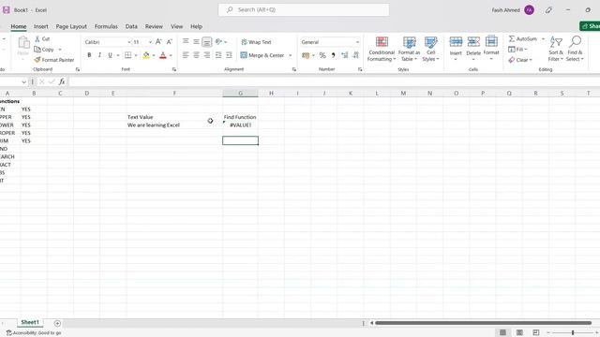Open the Font name Calibri dropdown

(129, 42)
